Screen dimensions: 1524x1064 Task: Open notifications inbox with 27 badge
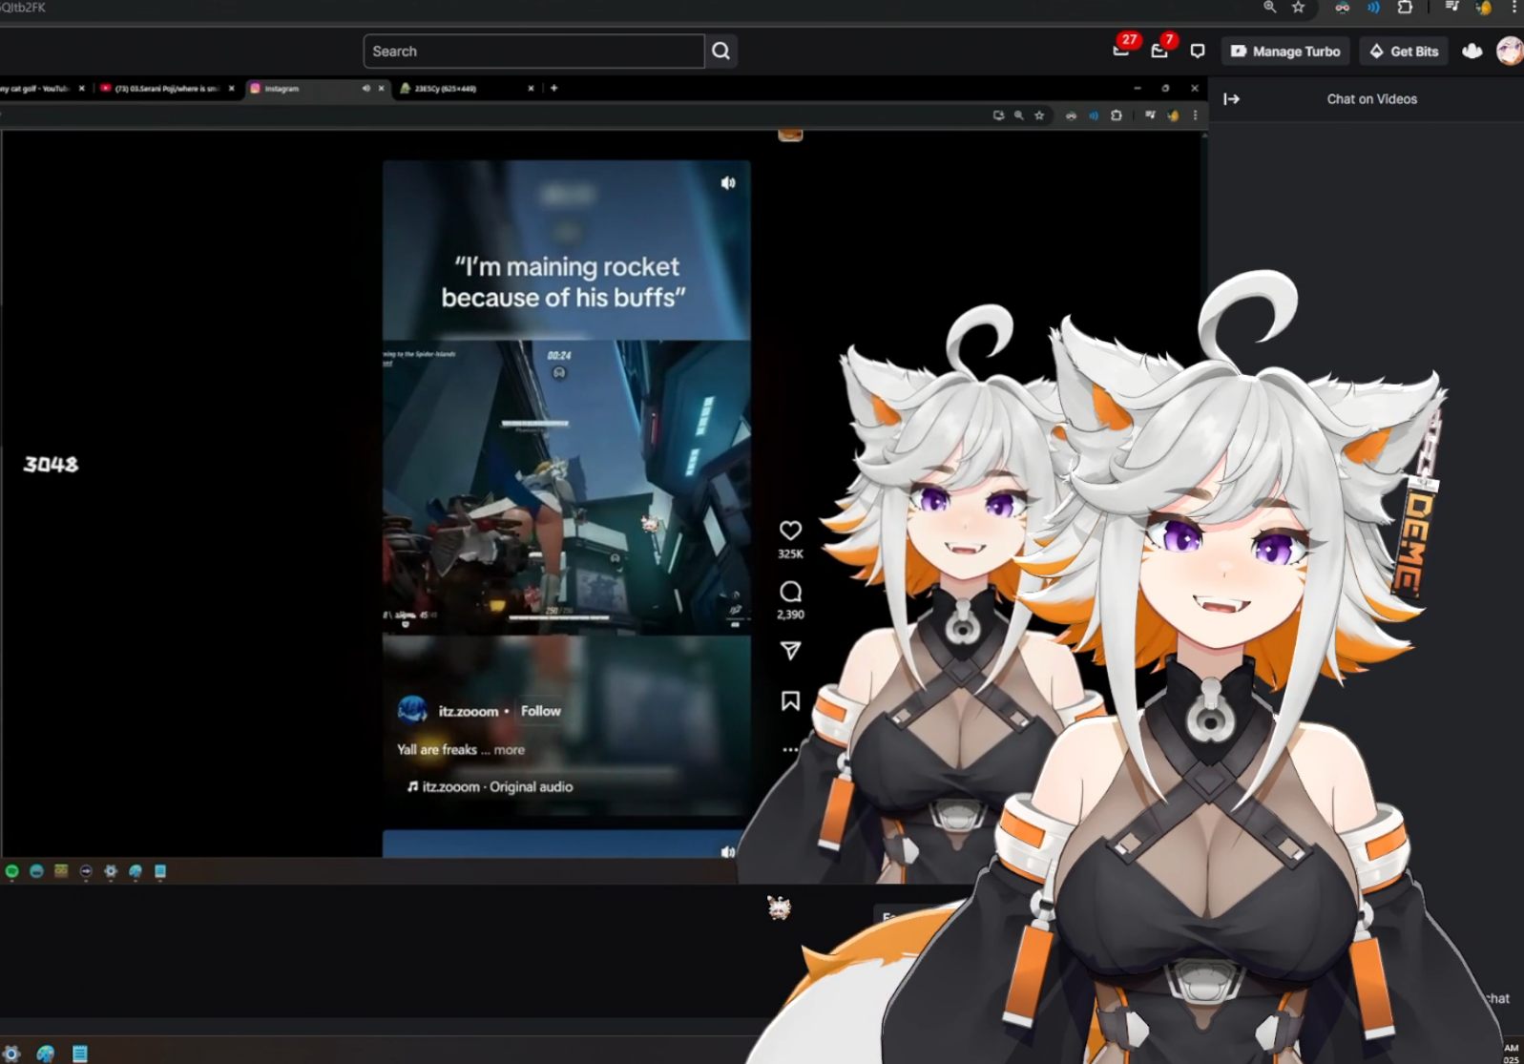[1121, 52]
